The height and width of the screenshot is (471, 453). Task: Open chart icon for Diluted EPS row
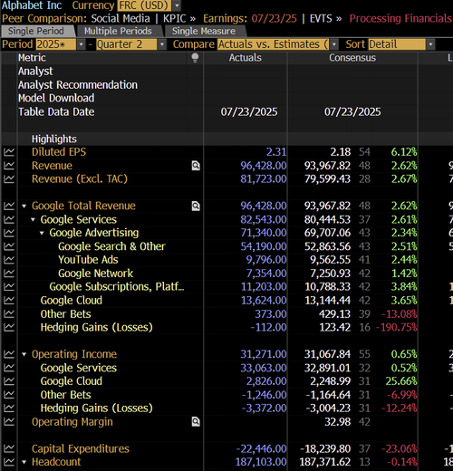click(9, 152)
